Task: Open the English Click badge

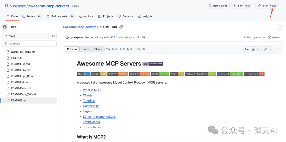Action: tap(99, 74)
